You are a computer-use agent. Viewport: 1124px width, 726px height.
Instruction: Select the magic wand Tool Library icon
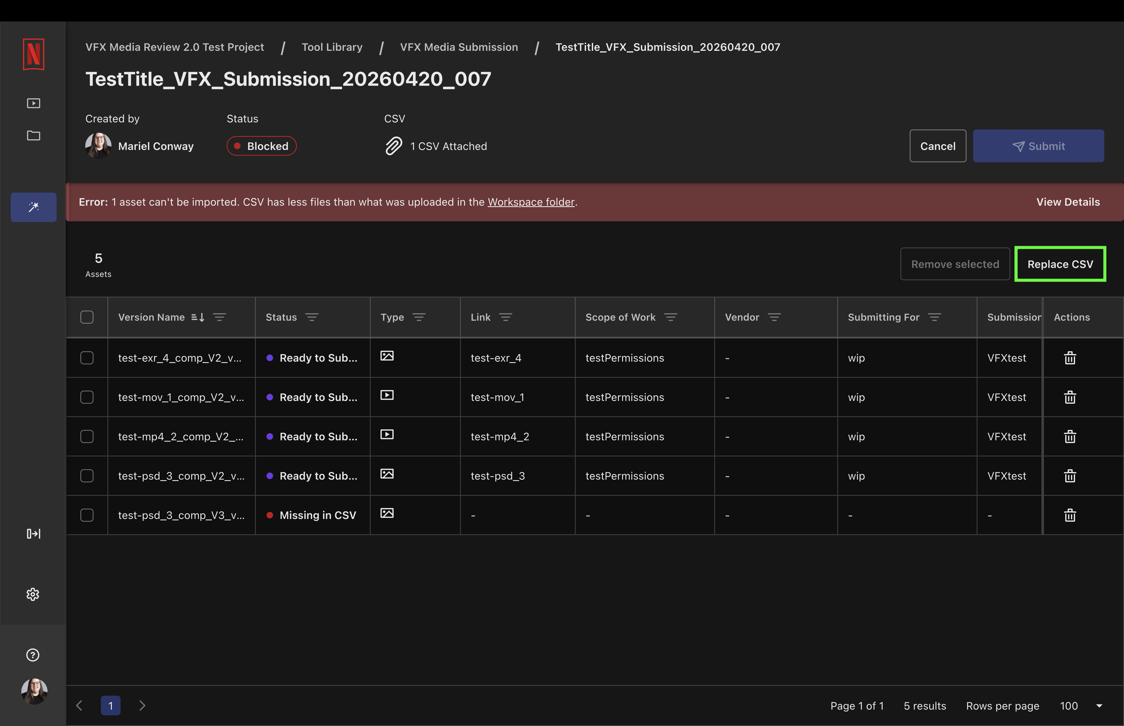coord(34,207)
